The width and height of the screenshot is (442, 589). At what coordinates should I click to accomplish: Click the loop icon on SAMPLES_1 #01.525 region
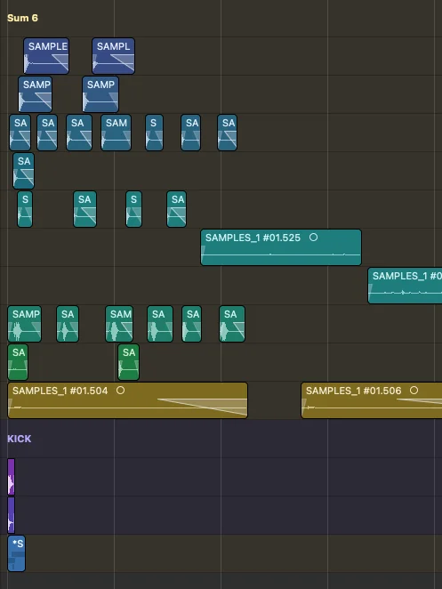(x=313, y=238)
